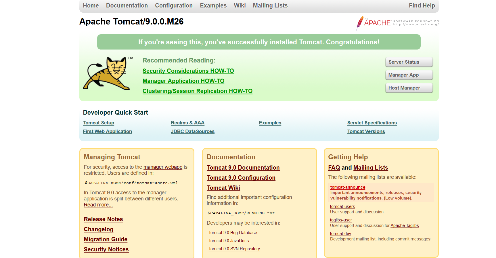496x258 pixels.
Task: Open Tomcat 9.0 Bug Database link
Action: (233, 233)
